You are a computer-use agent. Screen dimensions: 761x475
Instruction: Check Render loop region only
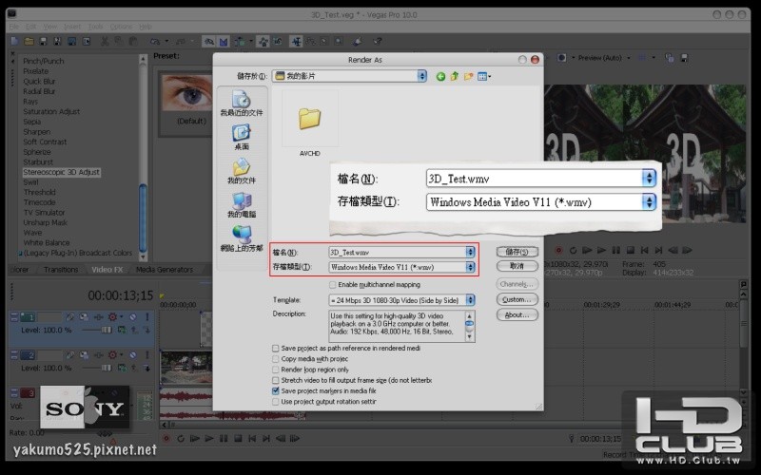coord(276,370)
